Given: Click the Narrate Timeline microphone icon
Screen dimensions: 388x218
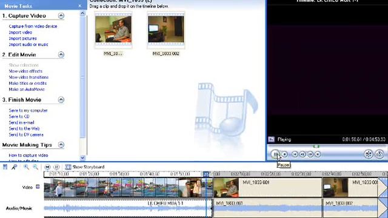Looking at the screenshot, I should (14, 167).
